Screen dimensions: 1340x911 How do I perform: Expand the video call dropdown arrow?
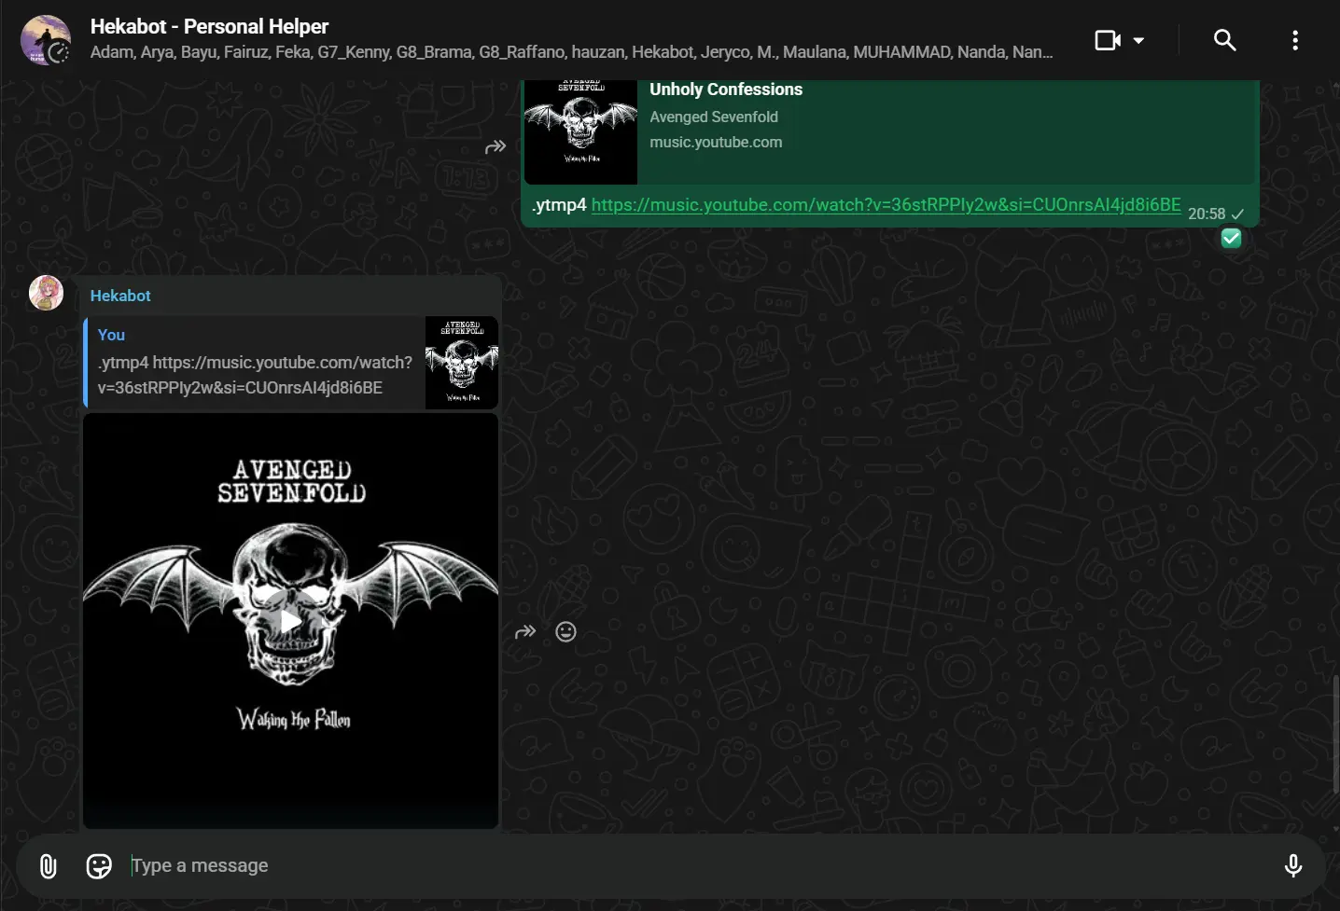(1138, 40)
